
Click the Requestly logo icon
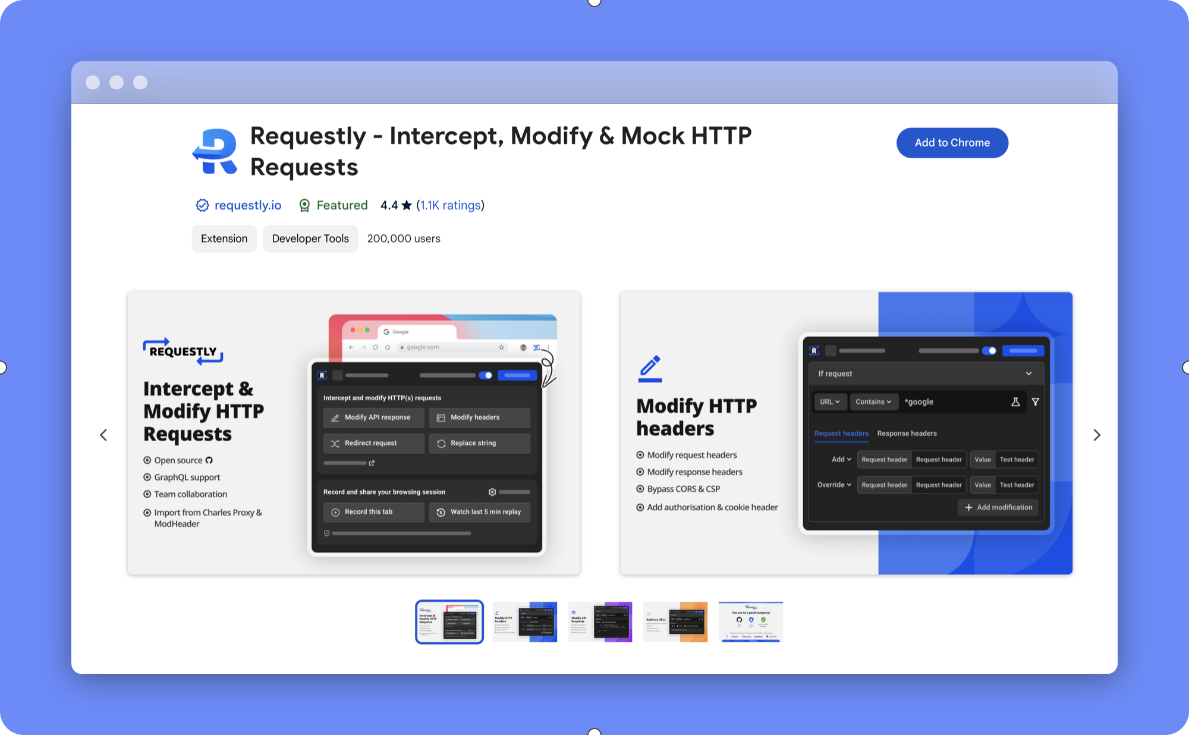point(216,152)
